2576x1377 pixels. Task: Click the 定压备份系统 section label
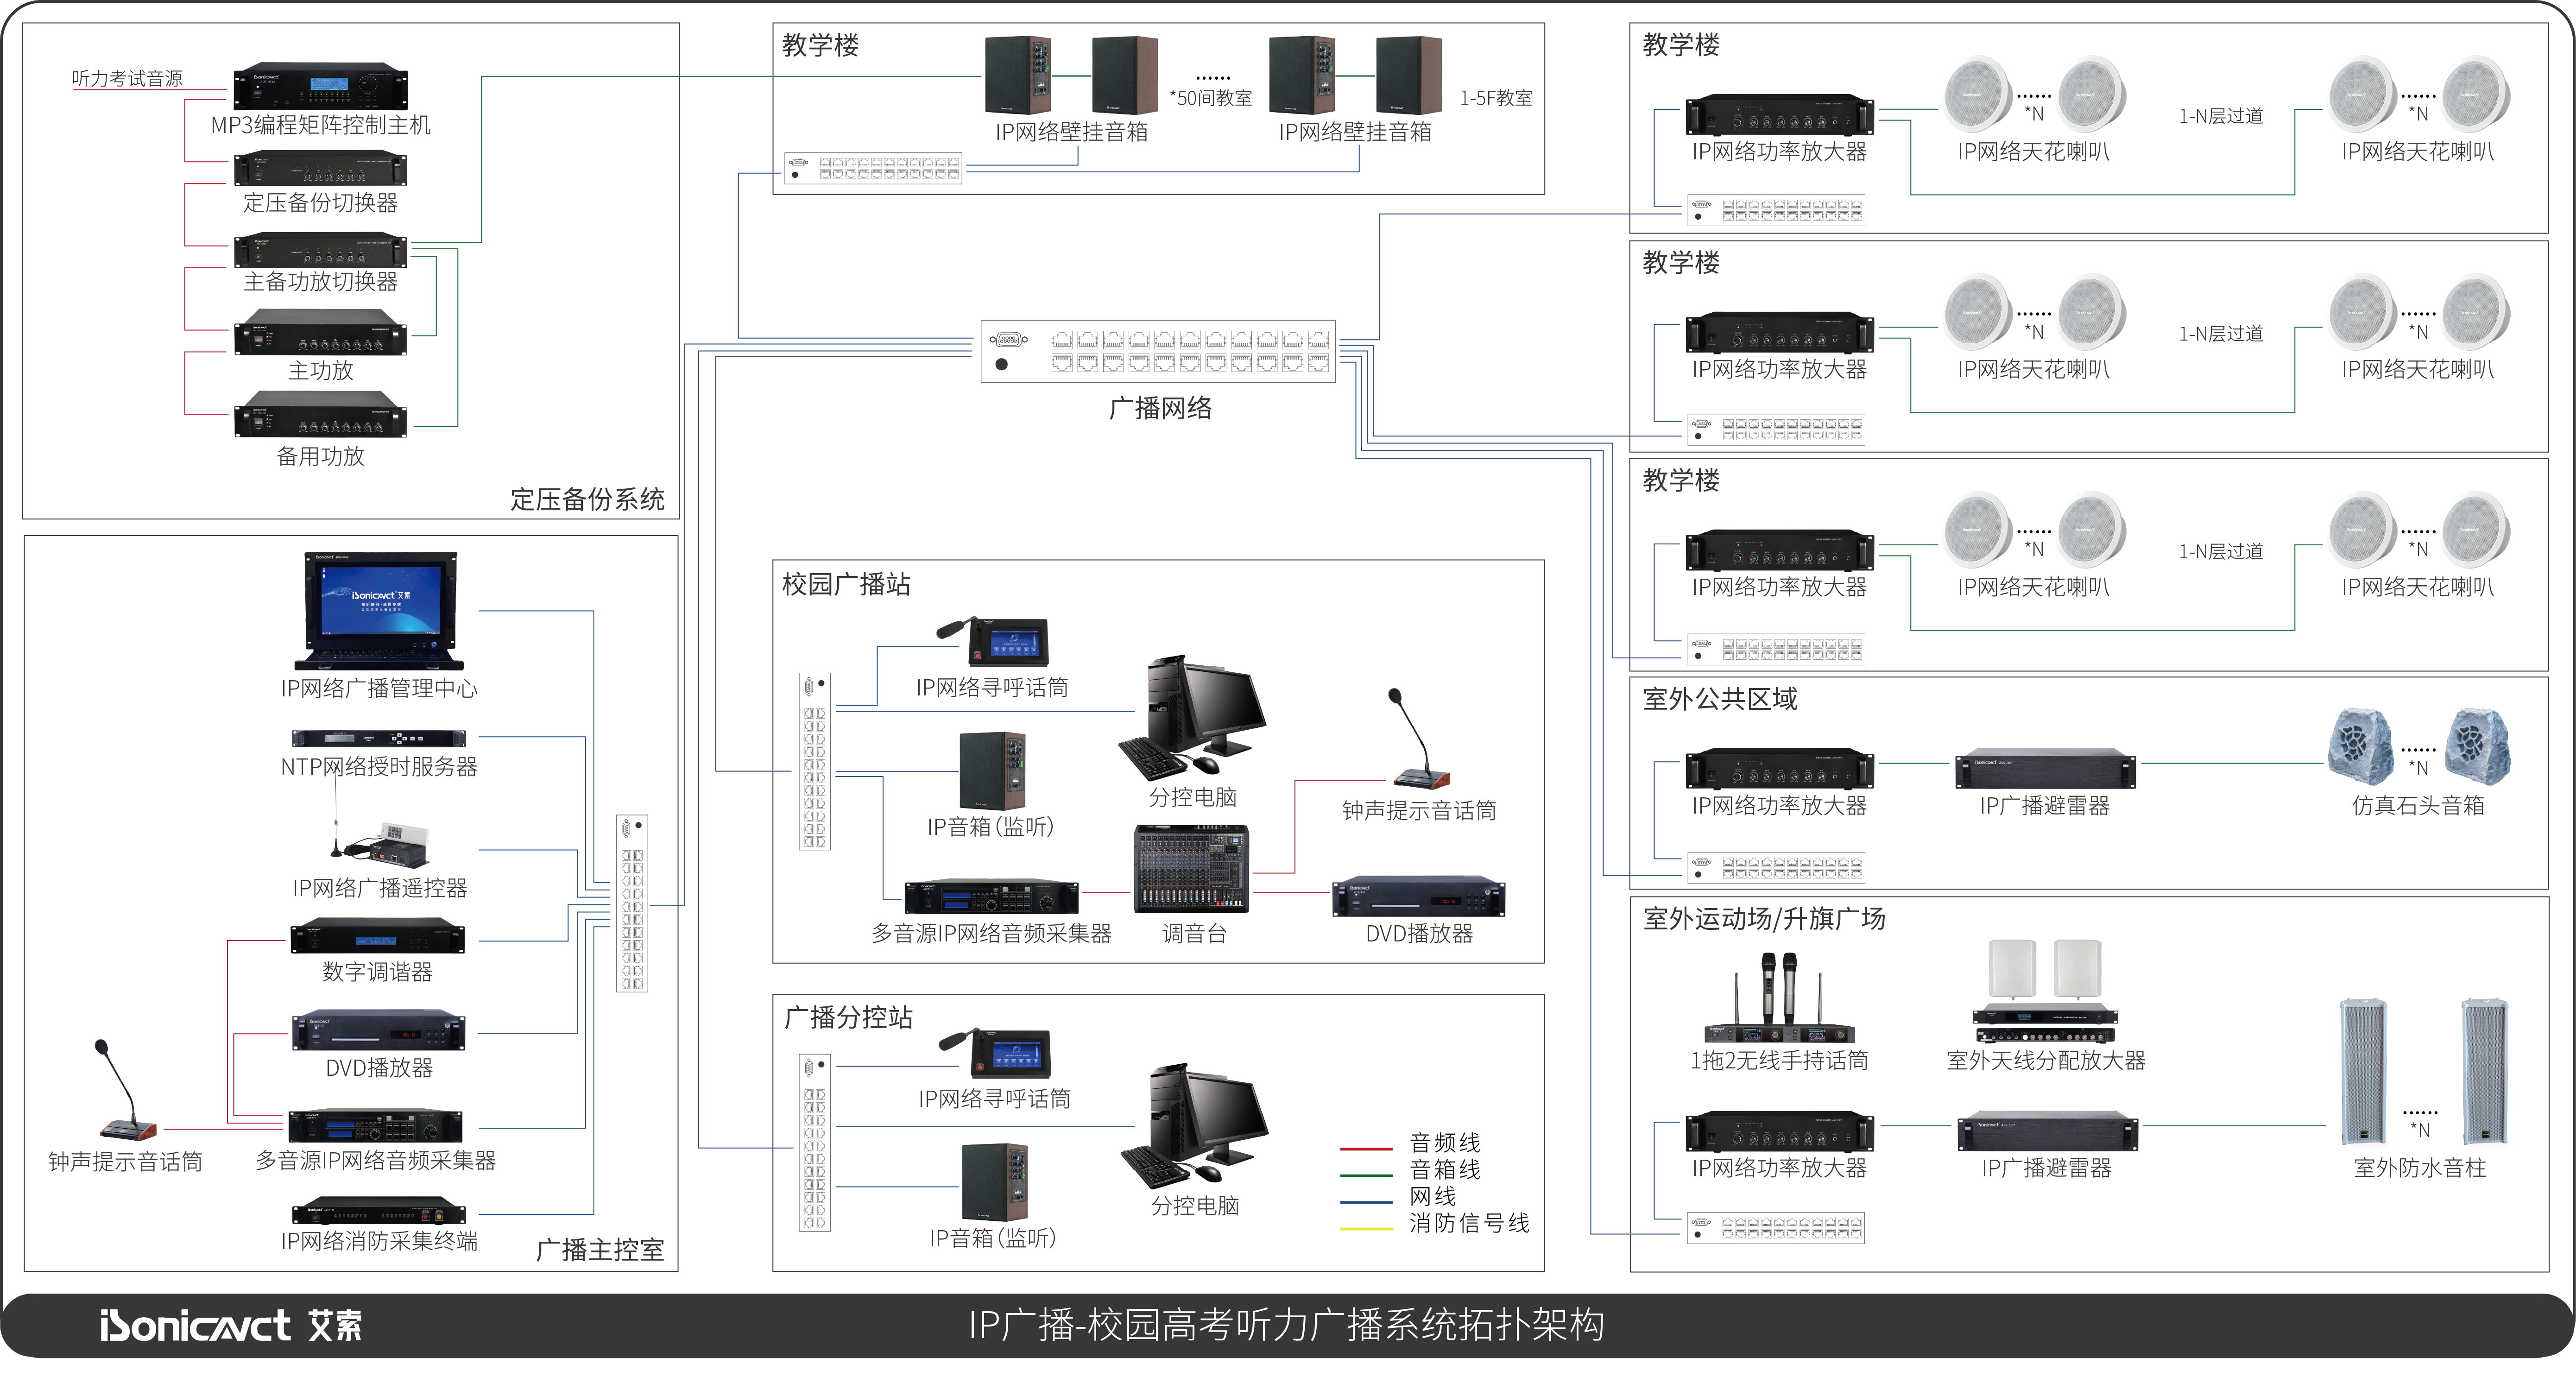587,499
